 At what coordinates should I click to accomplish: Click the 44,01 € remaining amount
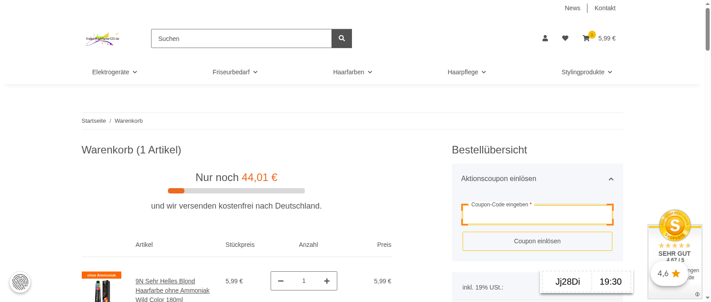pos(260,177)
